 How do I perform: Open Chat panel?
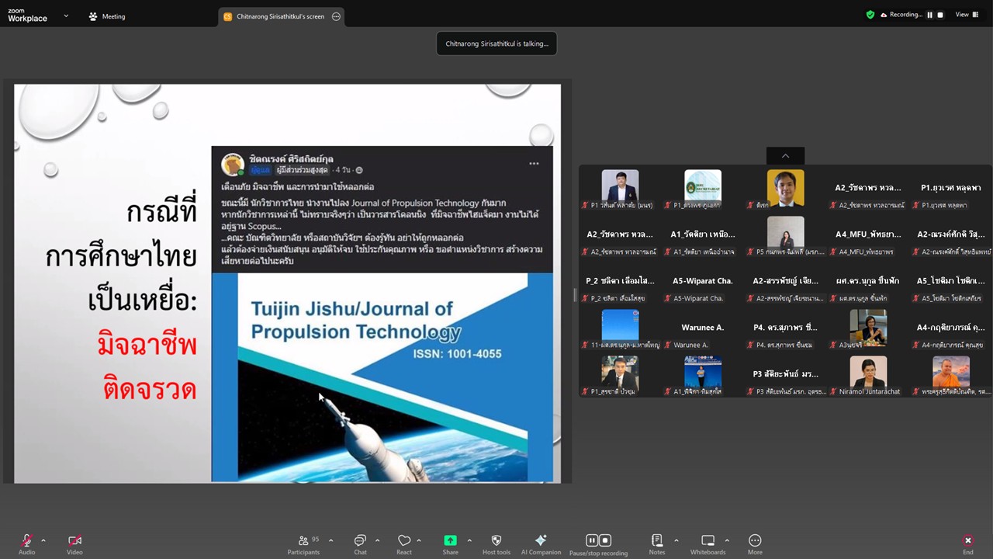tap(360, 543)
